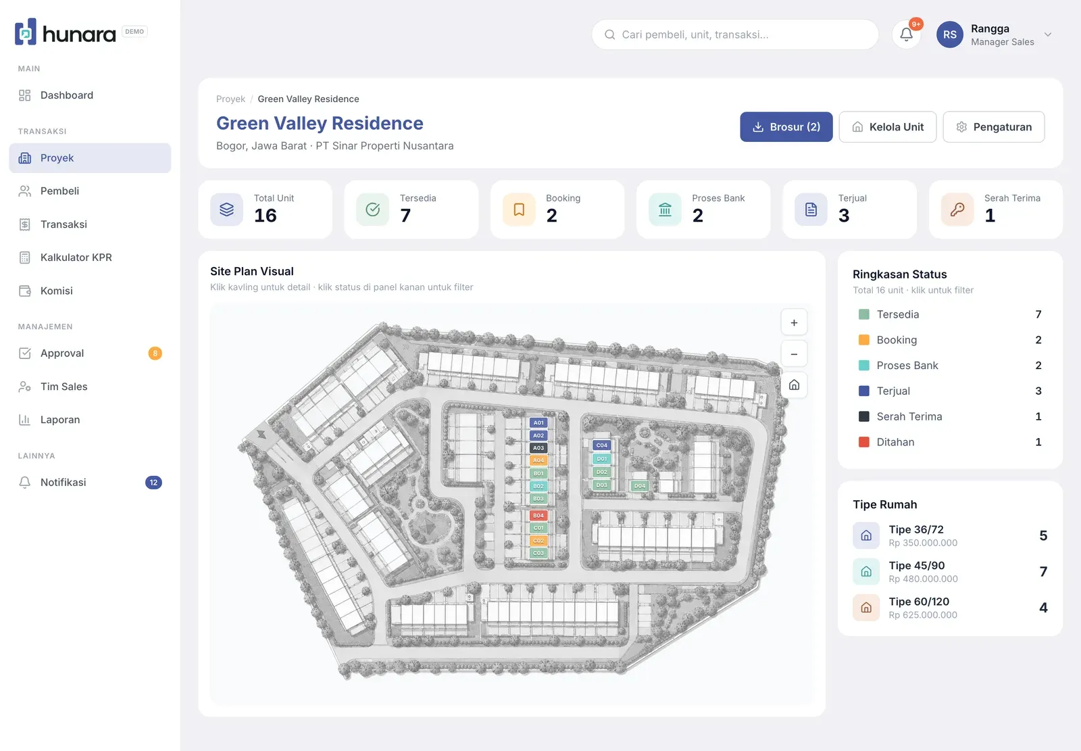Click the RS user avatar

pyautogui.click(x=949, y=34)
